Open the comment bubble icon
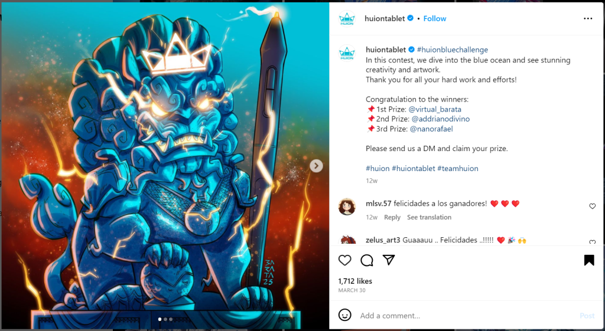Image resolution: width=605 pixels, height=331 pixels. pos(366,260)
